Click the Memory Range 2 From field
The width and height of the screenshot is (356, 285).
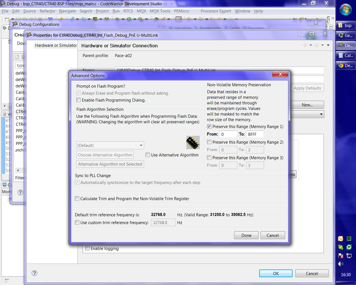click(x=228, y=150)
